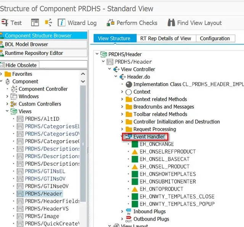This screenshot has width=244, height=227.
Task: Expand Toolbar related Methods folder
Action: click(x=122, y=114)
